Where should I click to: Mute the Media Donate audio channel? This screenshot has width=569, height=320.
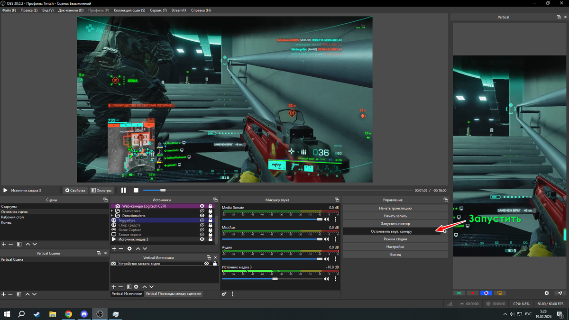(327, 219)
